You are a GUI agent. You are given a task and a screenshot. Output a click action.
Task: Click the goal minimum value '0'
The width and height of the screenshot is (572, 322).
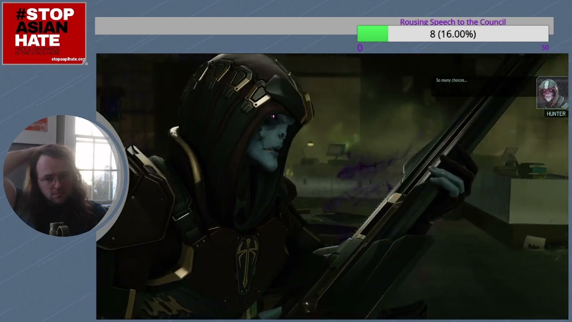[360, 47]
